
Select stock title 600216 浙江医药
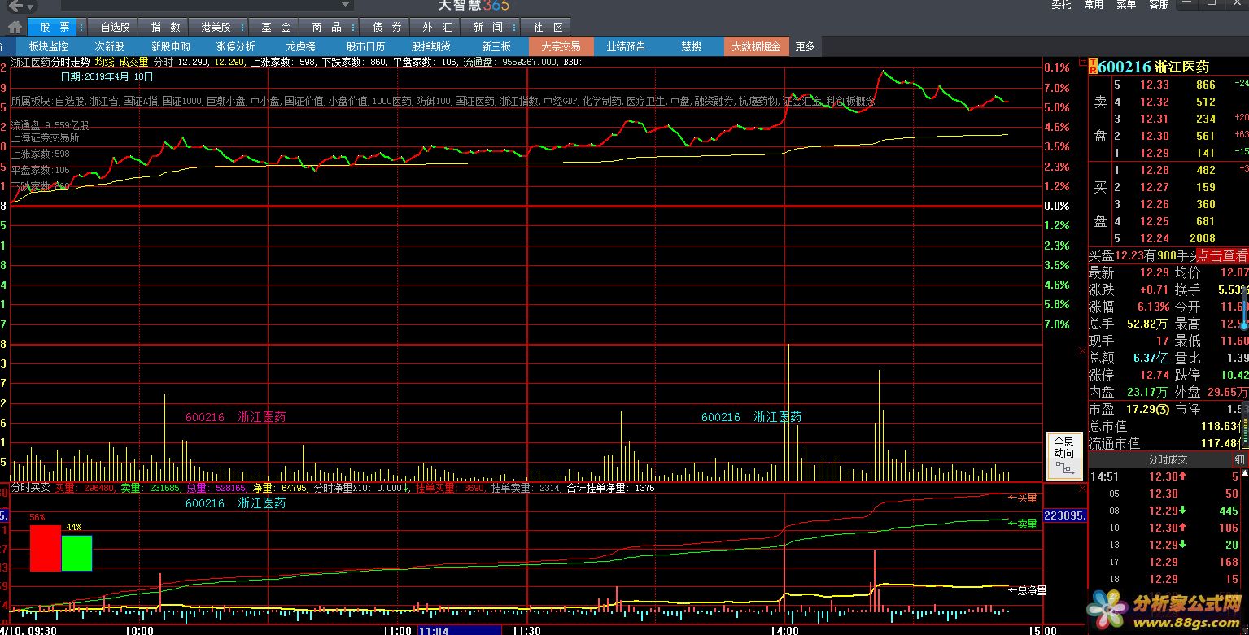[1154, 67]
